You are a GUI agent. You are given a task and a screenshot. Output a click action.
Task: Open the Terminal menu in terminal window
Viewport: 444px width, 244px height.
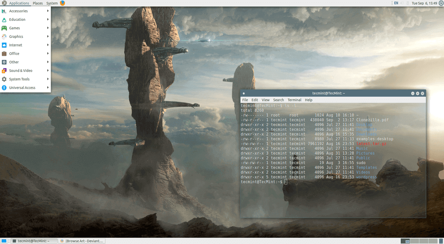pyautogui.click(x=294, y=100)
